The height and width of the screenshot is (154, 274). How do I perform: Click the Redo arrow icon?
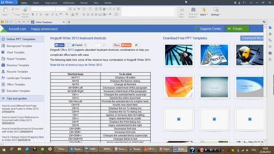point(24,22)
